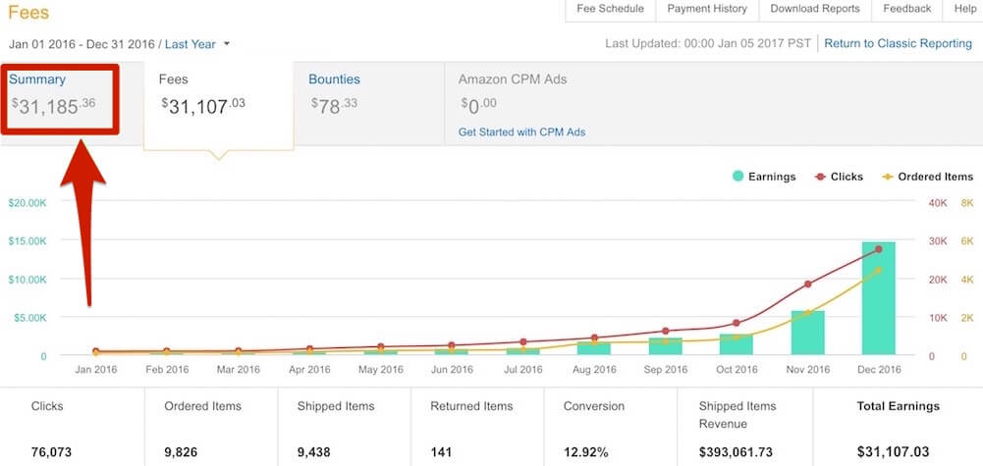
Task: Open the Last Year date range dropdown
Action: 196,44
